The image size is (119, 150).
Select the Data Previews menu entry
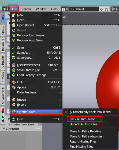point(36,93)
